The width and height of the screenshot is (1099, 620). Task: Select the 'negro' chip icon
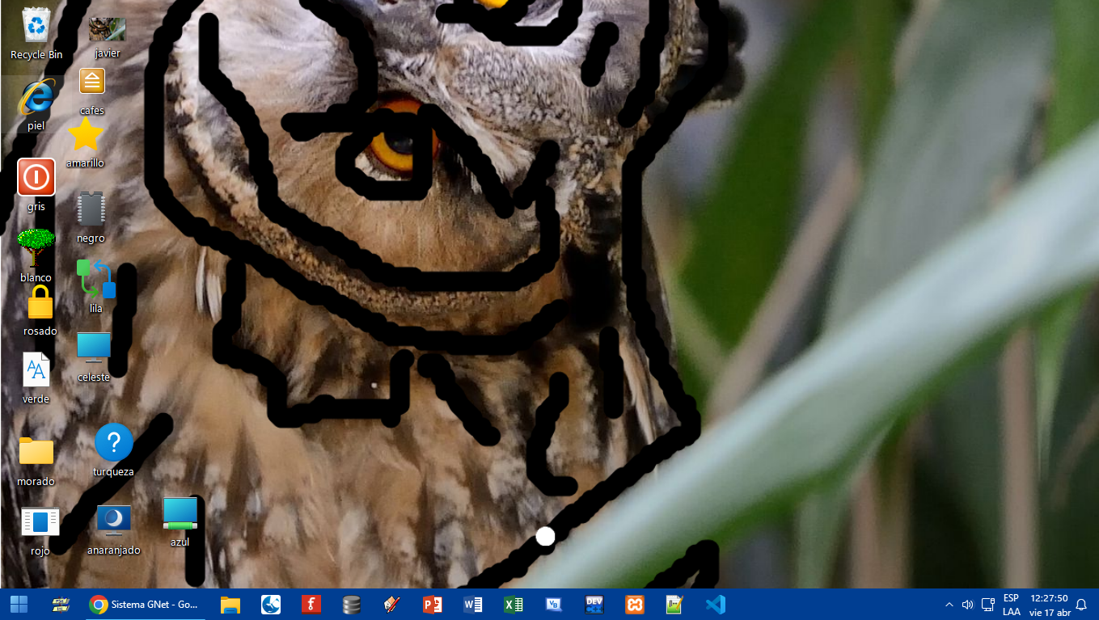91,209
